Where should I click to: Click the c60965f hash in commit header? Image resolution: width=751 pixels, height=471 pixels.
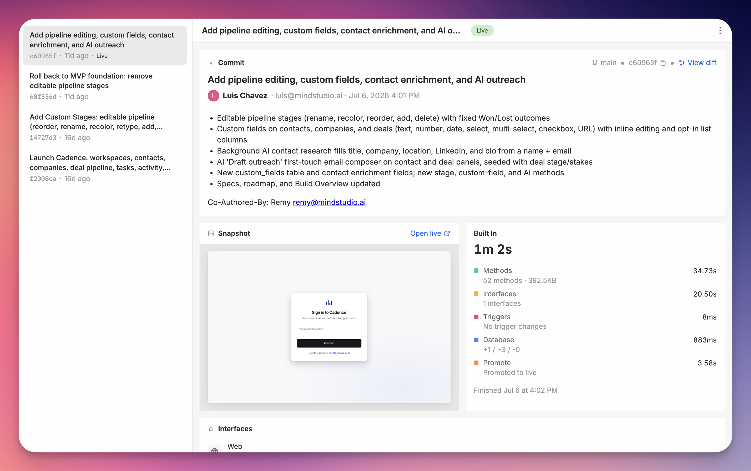[x=643, y=63]
